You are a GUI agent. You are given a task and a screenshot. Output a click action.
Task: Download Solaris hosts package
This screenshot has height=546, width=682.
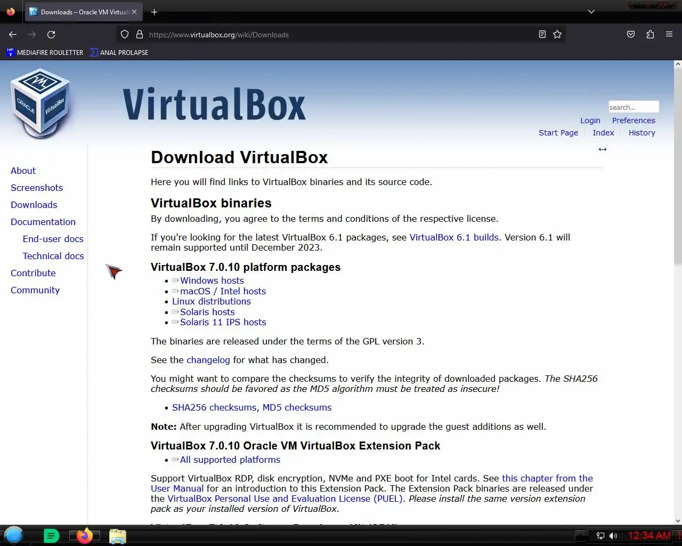coord(207,312)
